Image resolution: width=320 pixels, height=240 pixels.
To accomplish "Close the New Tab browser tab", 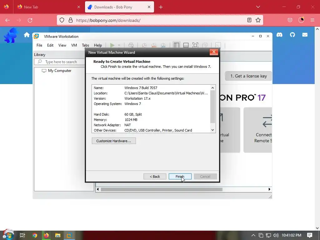I will point(79,7).
